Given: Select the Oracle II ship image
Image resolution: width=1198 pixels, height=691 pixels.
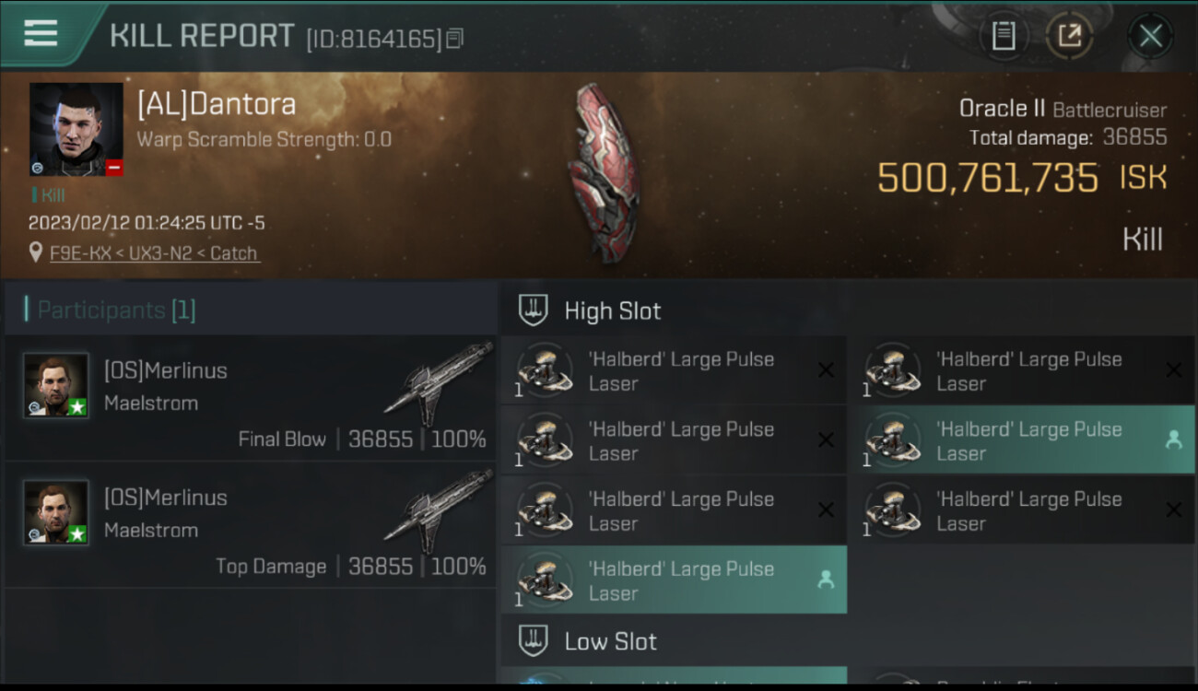Looking at the screenshot, I should pyautogui.click(x=603, y=172).
